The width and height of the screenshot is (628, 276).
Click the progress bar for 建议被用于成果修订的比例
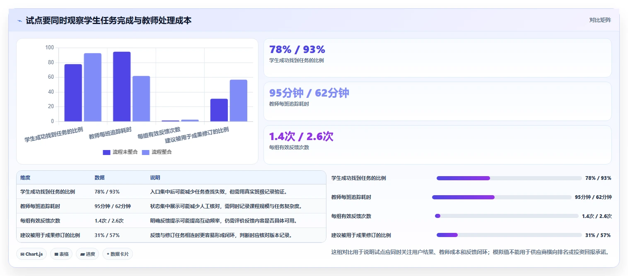[509, 235]
